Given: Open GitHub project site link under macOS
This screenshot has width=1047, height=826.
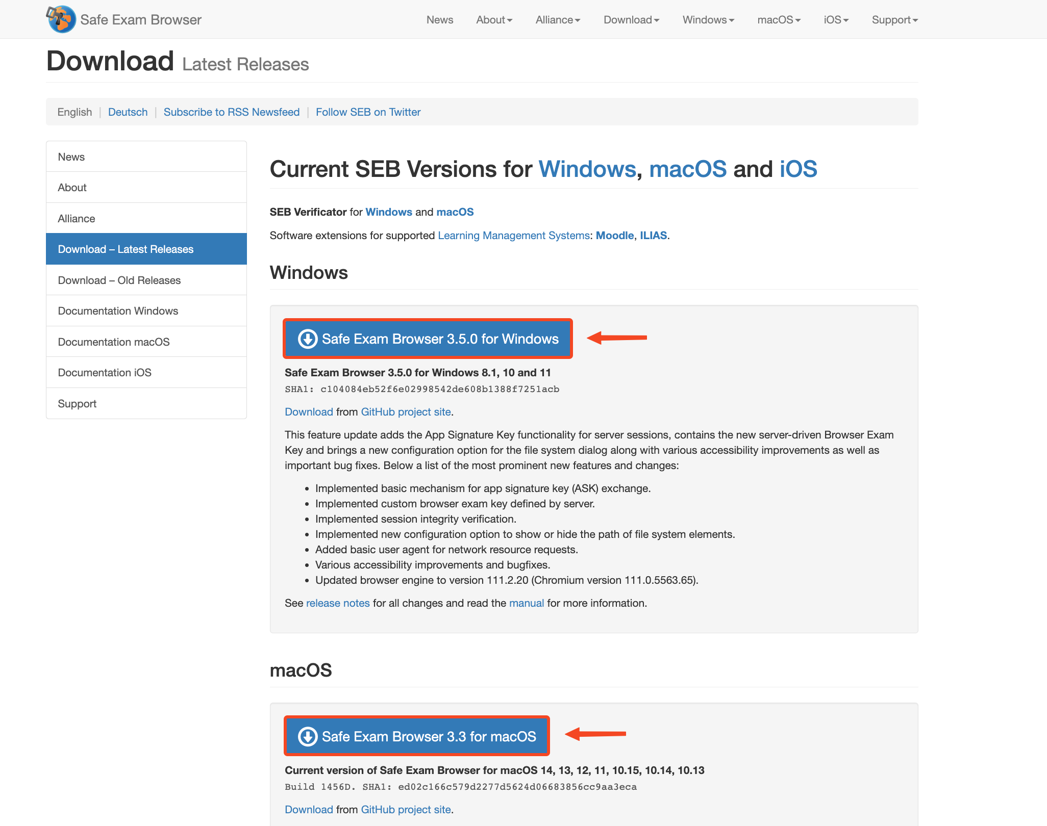Looking at the screenshot, I should pos(406,810).
